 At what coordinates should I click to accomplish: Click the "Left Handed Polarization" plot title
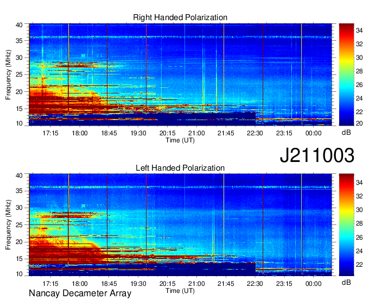pos(180,168)
